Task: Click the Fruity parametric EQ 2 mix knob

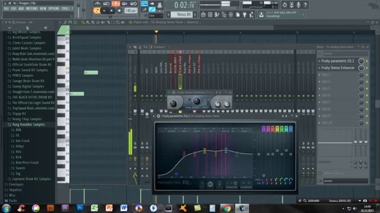Action: pyautogui.click(x=361, y=61)
